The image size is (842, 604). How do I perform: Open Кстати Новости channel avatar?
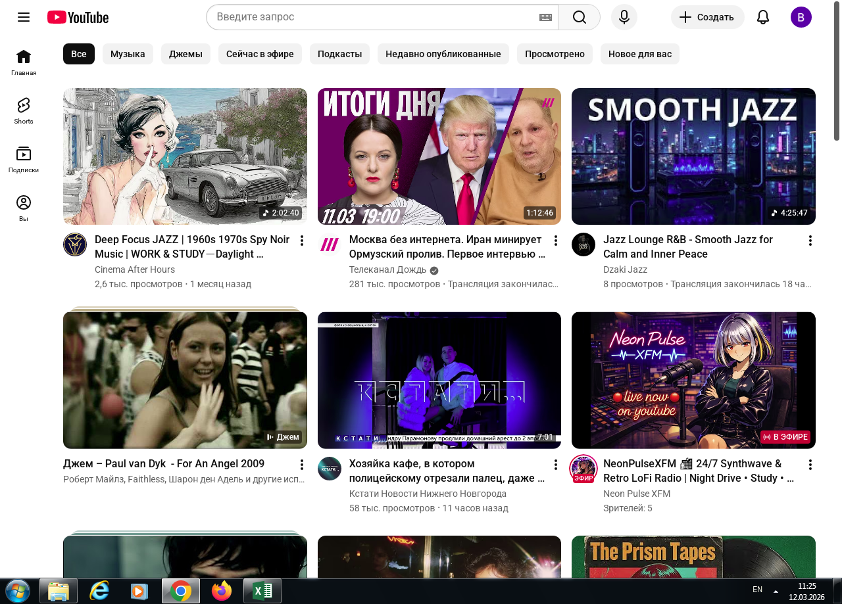click(x=330, y=469)
